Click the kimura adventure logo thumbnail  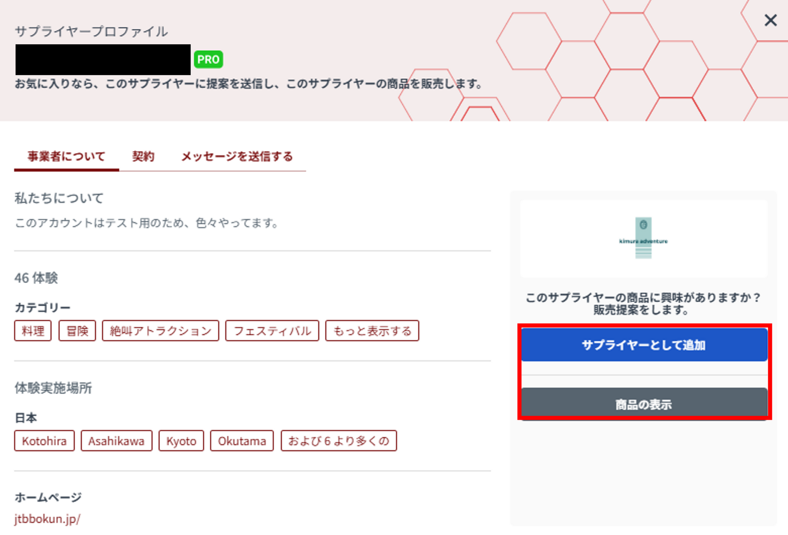(x=643, y=238)
